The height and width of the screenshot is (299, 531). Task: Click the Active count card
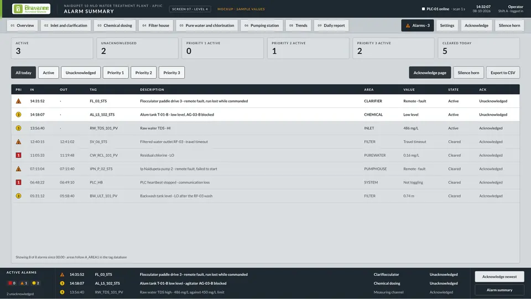52,48
